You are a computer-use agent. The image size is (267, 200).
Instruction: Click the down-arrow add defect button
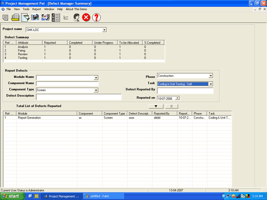pos(156,106)
